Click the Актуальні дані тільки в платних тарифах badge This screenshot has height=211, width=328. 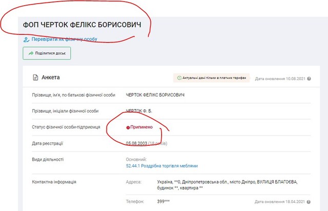click(212, 78)
